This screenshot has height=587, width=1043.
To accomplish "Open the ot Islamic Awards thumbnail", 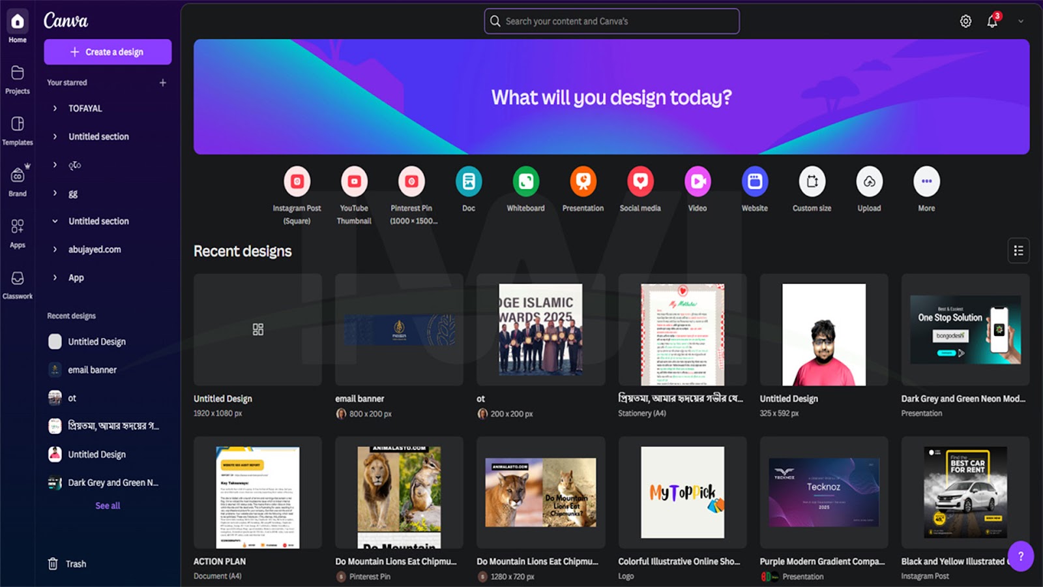I will (x=540, y=329).
